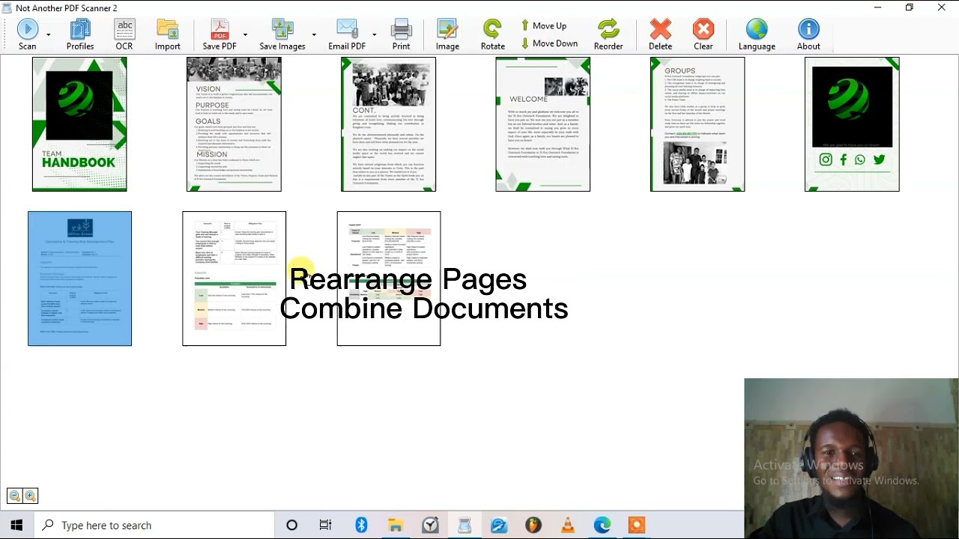Move the selected page up
959x539 pixels.
point(544,25)
